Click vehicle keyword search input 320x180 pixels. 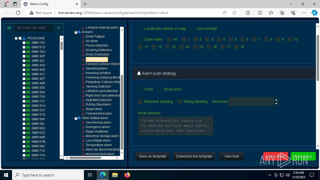click(x=34, y=28)
